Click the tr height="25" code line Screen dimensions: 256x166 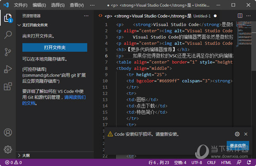(146, 75)
